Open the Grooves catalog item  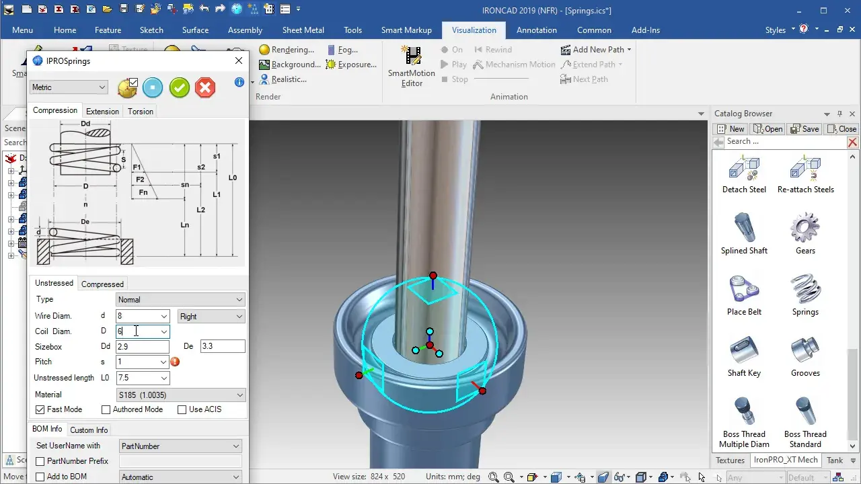click(805, 356)
